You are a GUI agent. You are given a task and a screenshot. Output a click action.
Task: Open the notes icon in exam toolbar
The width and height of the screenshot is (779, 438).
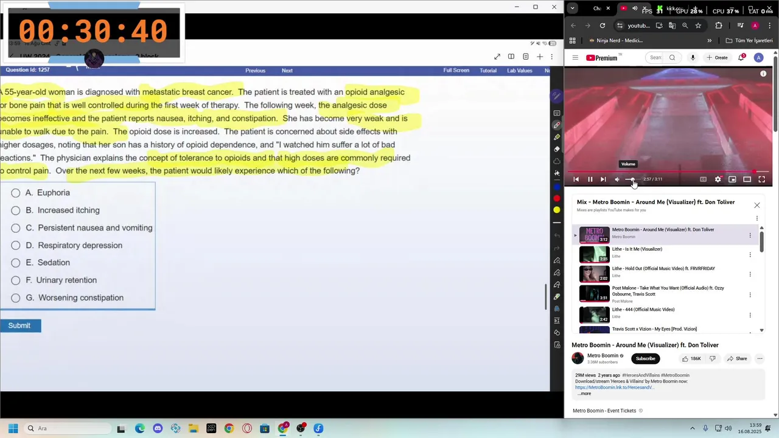(526, 57)
